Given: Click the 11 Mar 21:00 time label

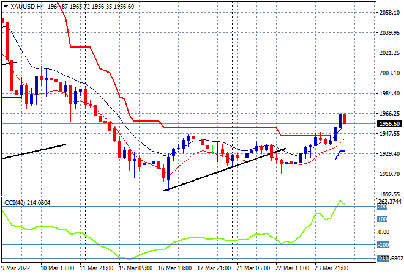Looking at the screenshot, I should pos(96,268).
